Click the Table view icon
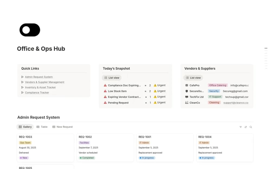 pos(38,127)
